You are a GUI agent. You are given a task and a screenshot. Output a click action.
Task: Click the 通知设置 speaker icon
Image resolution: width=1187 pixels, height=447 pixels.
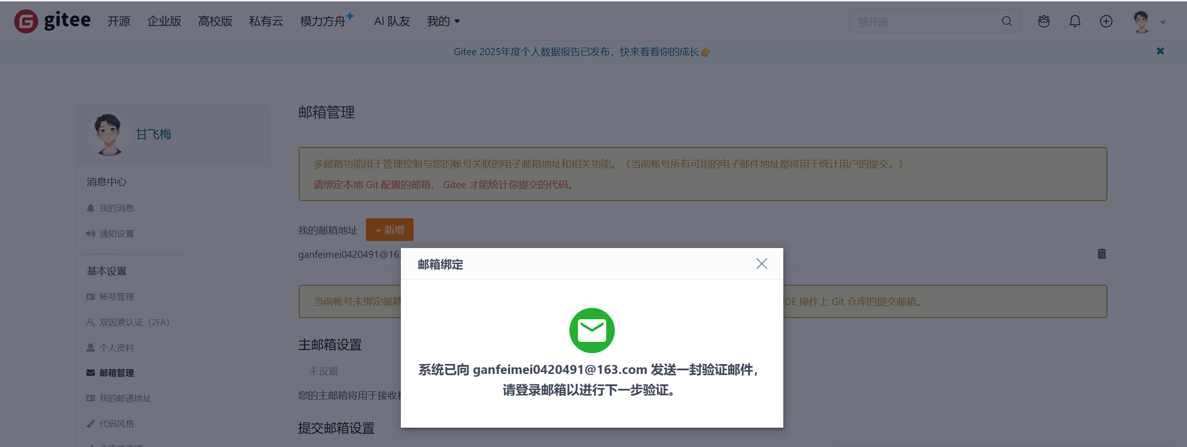pos(91,233)
